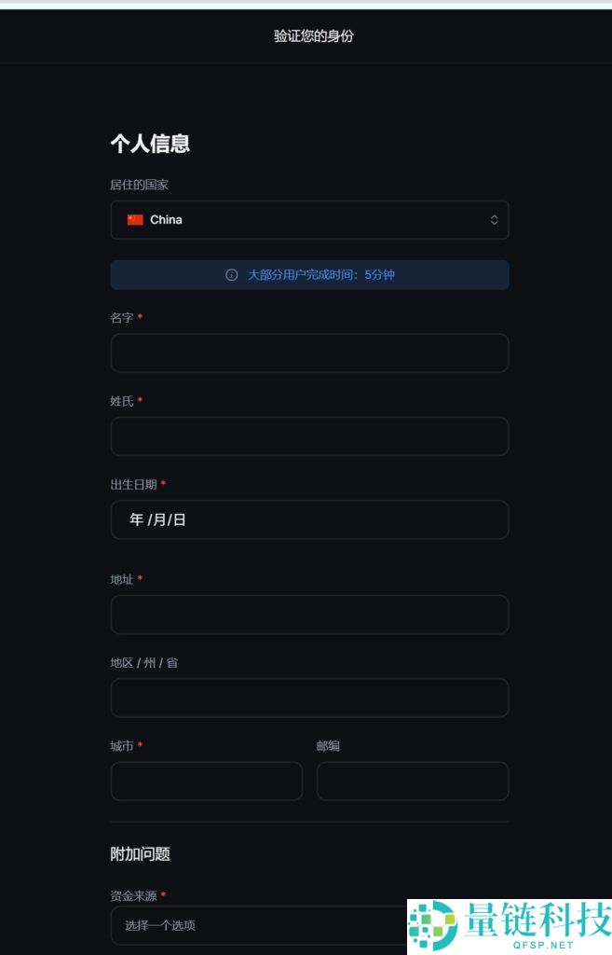This screenshot has height=955, width=612.
Task: Click the China flag icon
Action: coord(136,219)
